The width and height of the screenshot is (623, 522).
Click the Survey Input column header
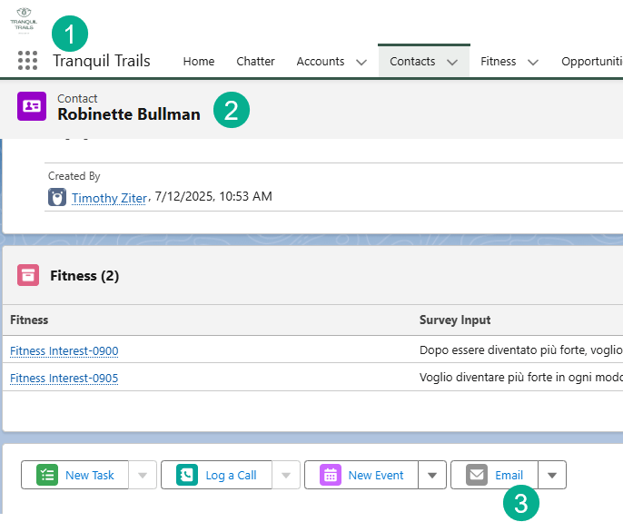(455, 320)
